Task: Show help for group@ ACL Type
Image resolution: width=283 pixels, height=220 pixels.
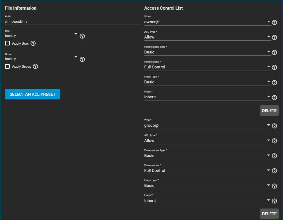Action: pyautogui.click(x=274, y=141)
